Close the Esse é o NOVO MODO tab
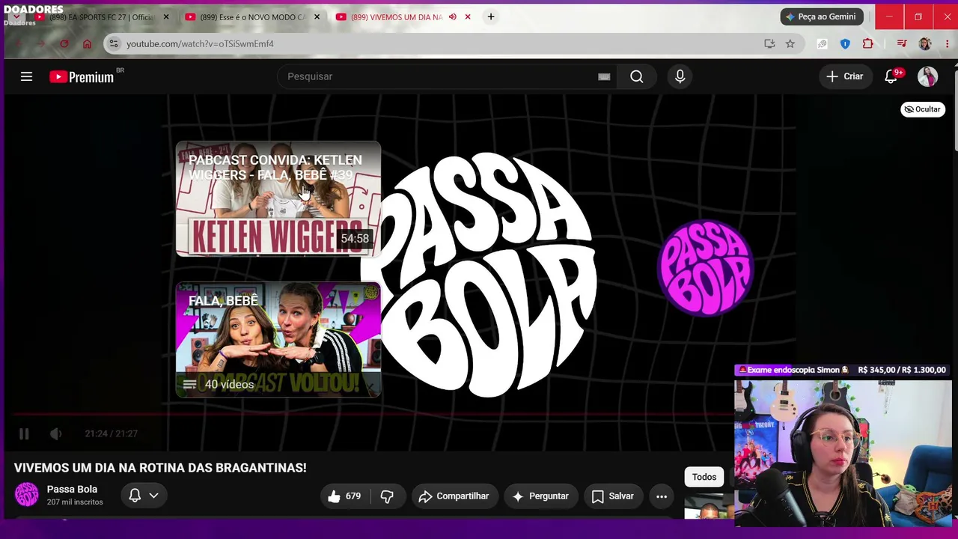Image resolution: width=958 pixels, height=539 pixels. 317,16
